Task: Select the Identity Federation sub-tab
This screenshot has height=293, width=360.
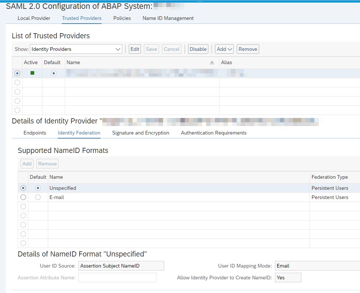Action: tap(79, 133)
